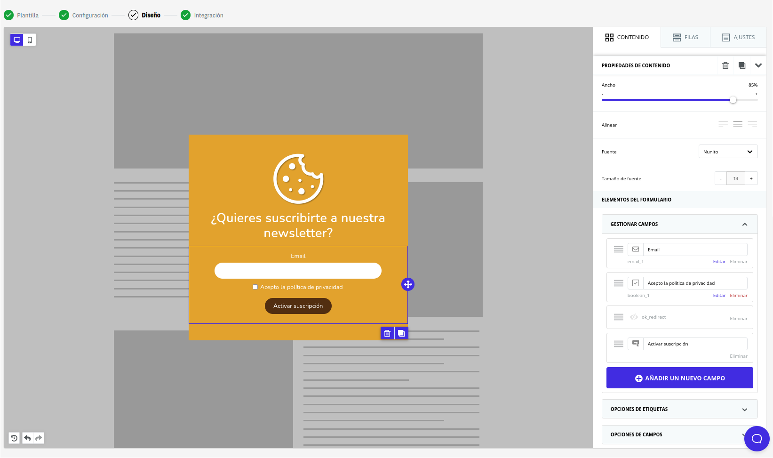Redo the last undone change
This screenshot has height=458, width=773.
[x=39, y=438]
